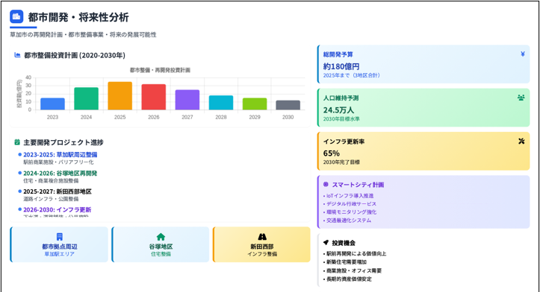
Task: Click the road icon in 新田西部 card
Action: pyautogui.click(x=262, y=237)
